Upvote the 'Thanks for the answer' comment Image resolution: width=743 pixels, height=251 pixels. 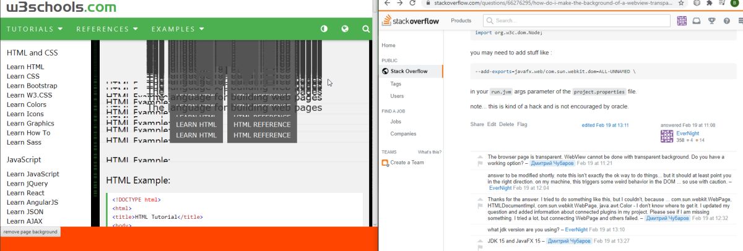coord(480,200)
